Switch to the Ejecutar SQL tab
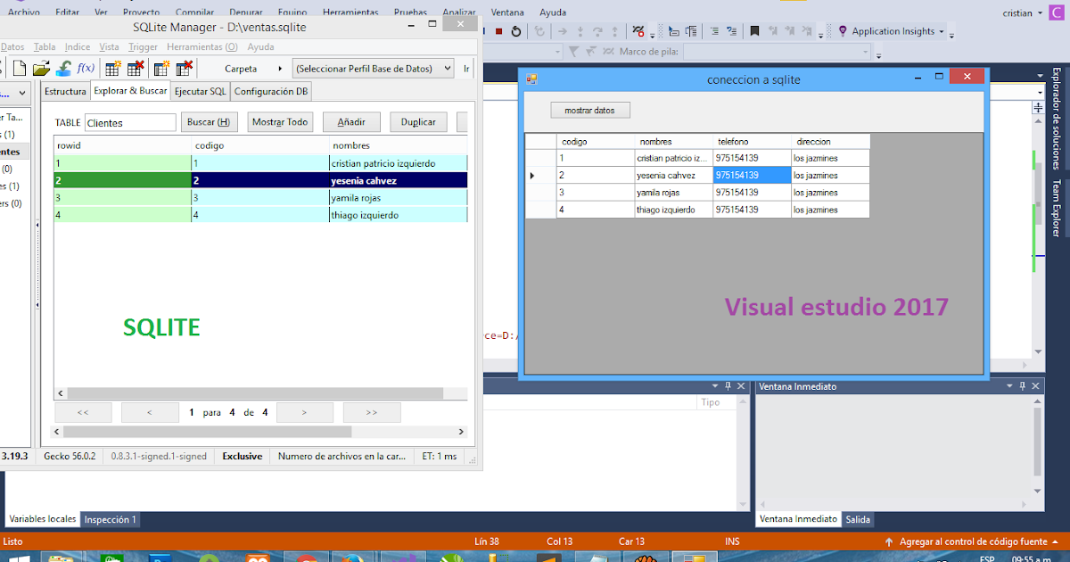Screen dimensions: 1070x562 tap(200, 90)
